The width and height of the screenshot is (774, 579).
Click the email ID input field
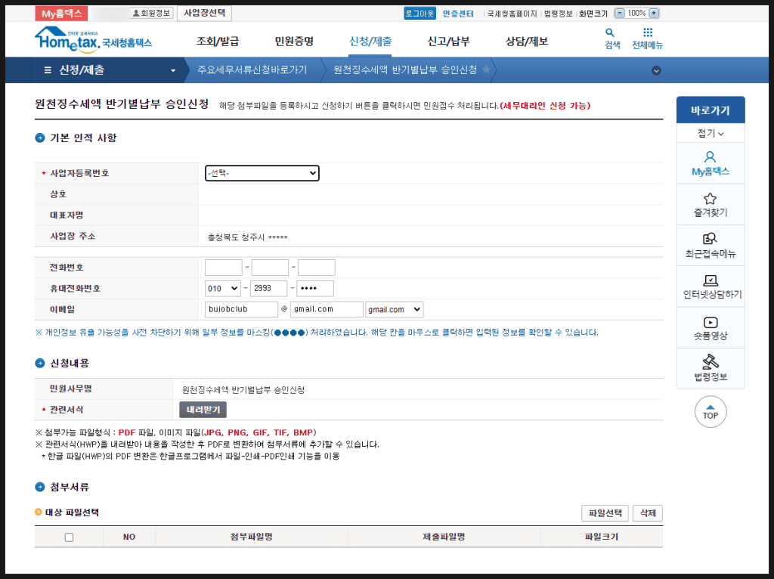tap(241, 309)
